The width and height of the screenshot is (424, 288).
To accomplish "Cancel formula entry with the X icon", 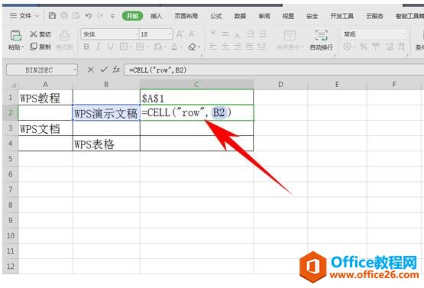I will tap(91, 70).
